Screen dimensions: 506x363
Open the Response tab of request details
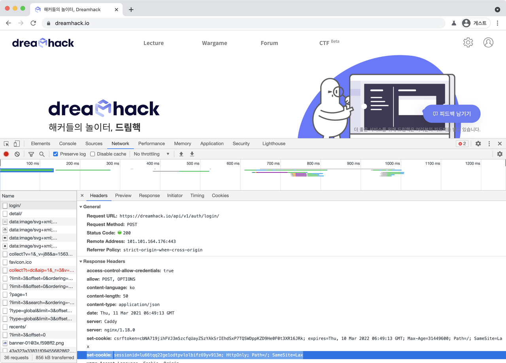[x=149, y=196]
